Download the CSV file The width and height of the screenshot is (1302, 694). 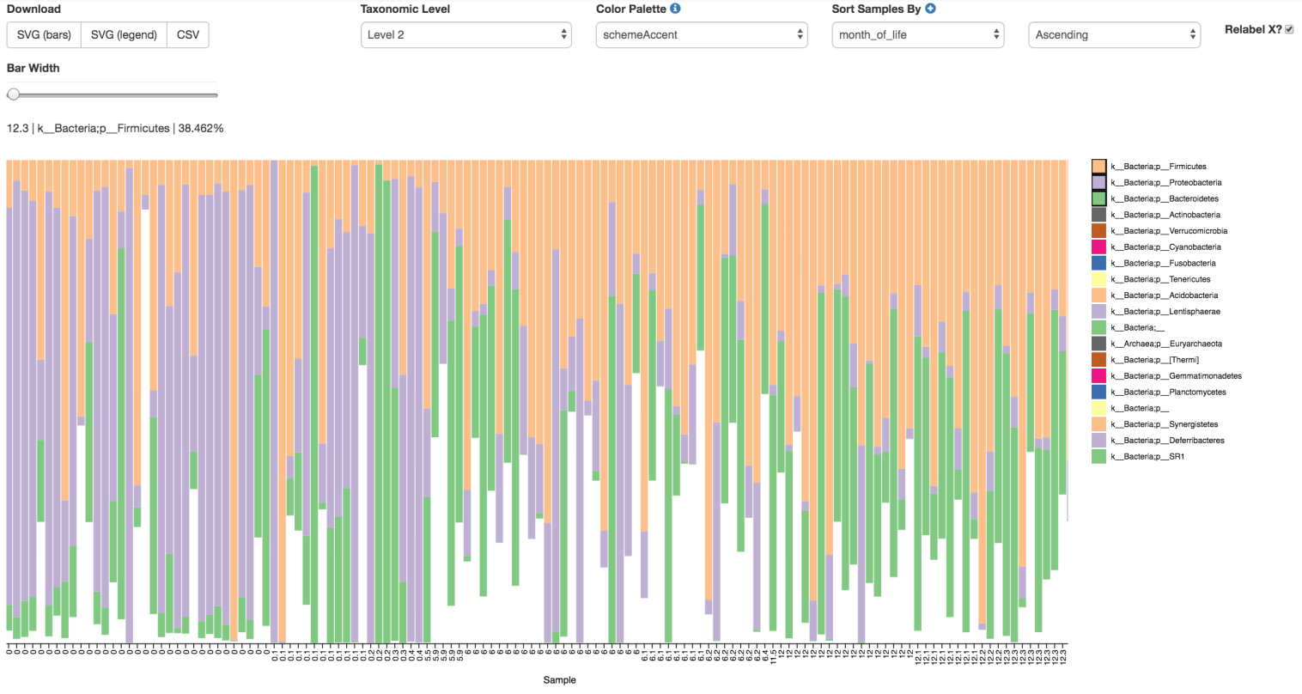[x=188, y=35]
